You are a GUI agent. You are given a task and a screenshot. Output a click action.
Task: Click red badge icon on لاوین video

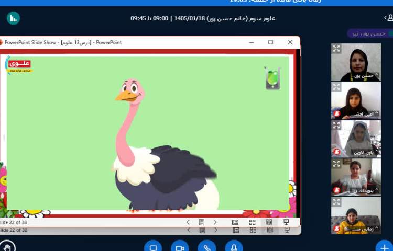point(337,152)
